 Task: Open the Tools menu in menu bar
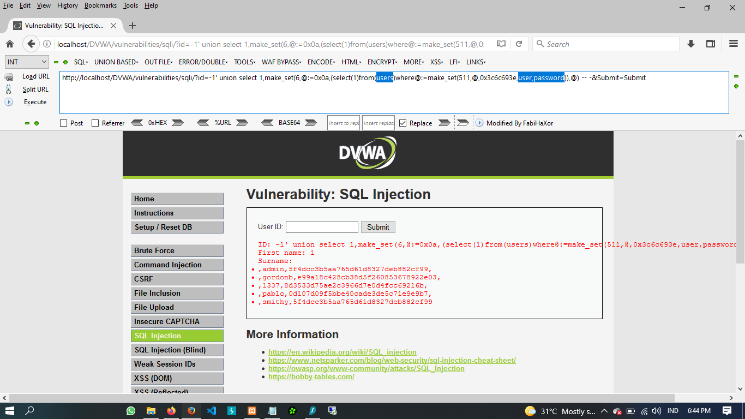131,5
